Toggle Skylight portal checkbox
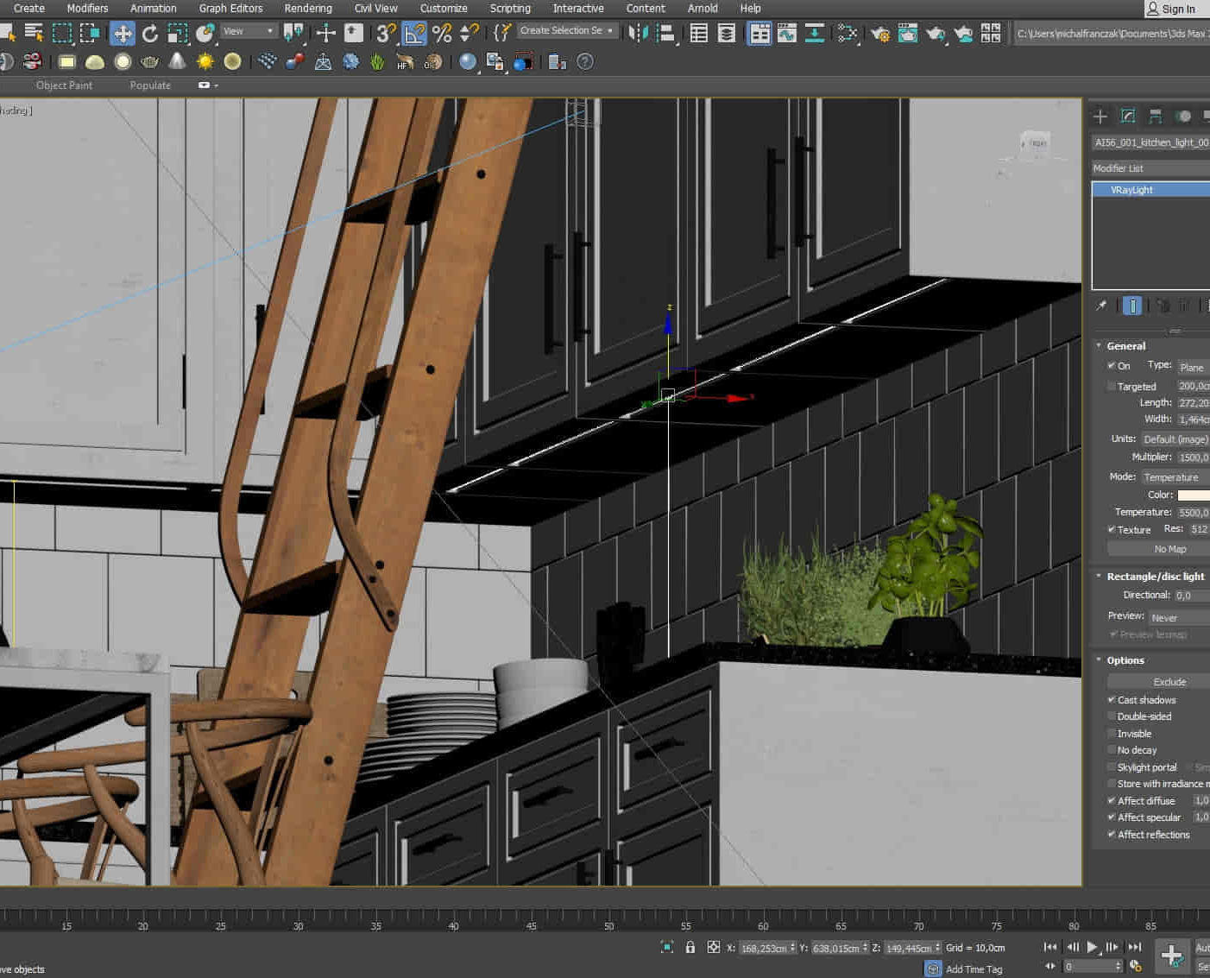The image size is (1210, 978). point(1112,767)
